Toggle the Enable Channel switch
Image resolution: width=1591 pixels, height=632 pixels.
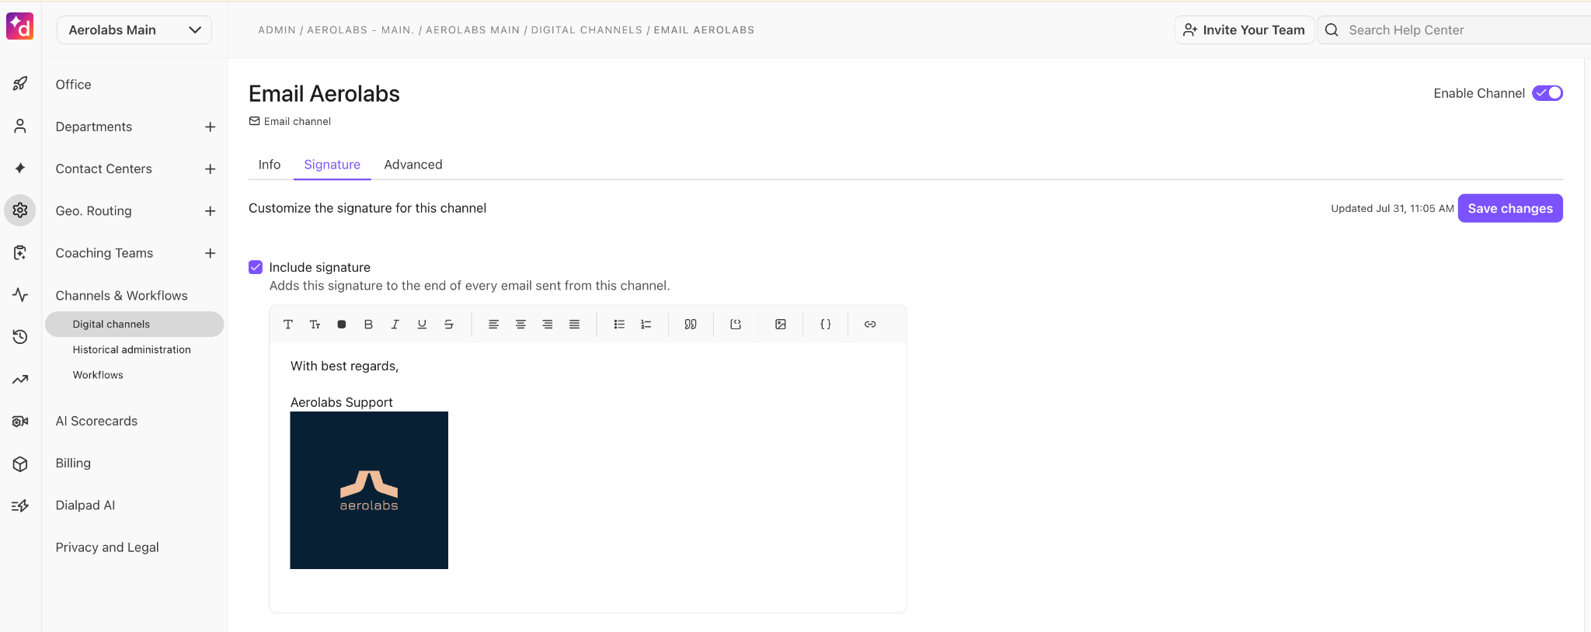1547,93
